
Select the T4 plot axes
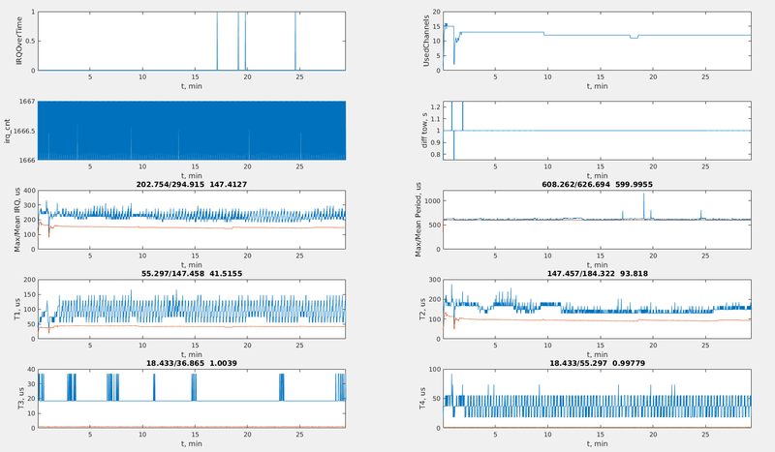click(x=597, y=399)
